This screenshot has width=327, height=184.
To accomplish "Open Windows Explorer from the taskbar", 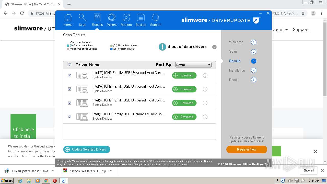I will pyautogui.click(x=29, y=181).
